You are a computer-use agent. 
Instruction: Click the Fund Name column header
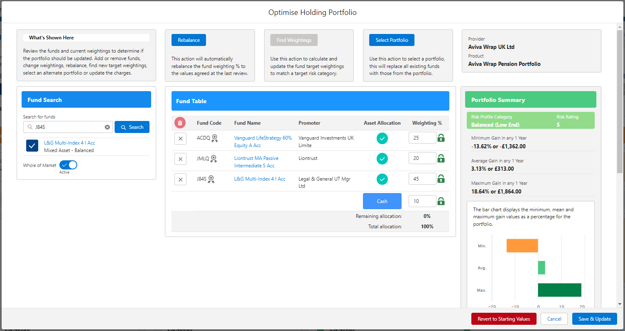click(x=248, y=123)
